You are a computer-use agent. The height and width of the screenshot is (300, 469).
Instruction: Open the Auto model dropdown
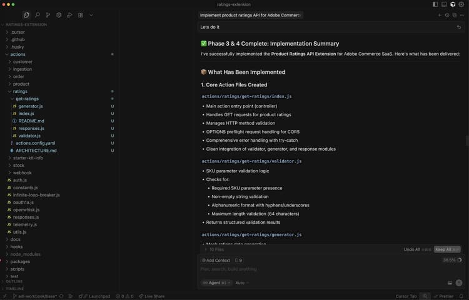[241, 282]
